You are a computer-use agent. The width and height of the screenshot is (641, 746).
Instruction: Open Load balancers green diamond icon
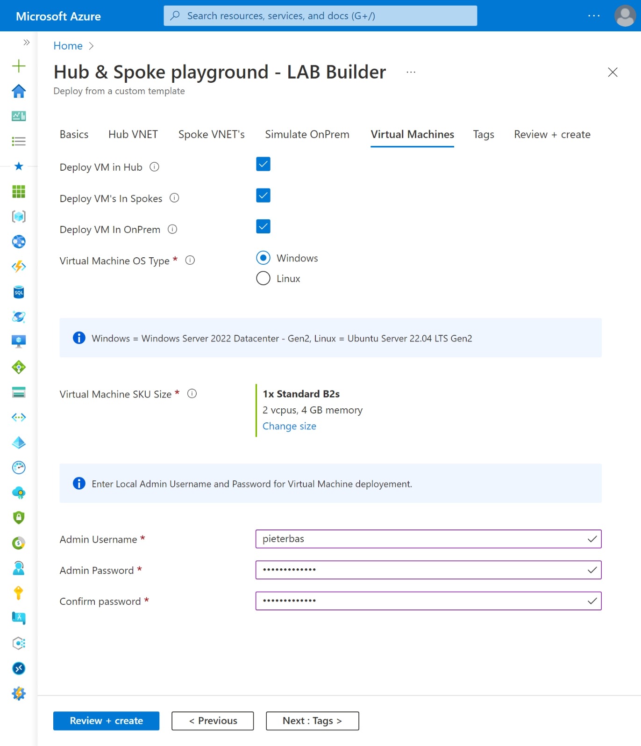[19, 367]
